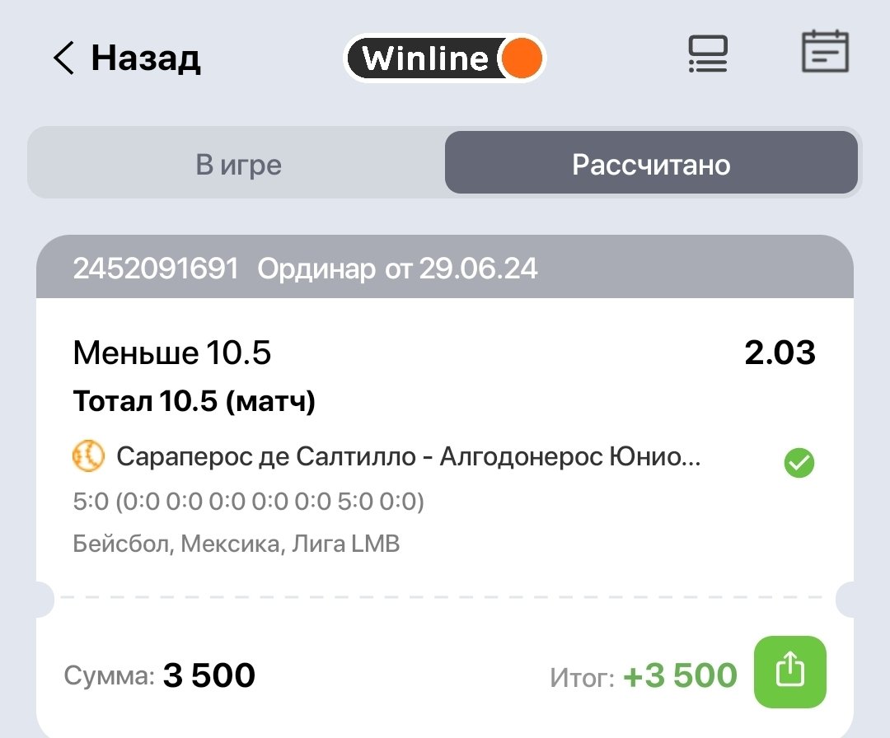This screenshot has width=890, height=738.
Task: Open the stacked list view icon
Action: point(708,54)
